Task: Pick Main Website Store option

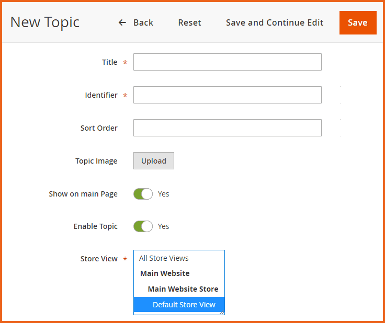Action: tap(183, 289)
